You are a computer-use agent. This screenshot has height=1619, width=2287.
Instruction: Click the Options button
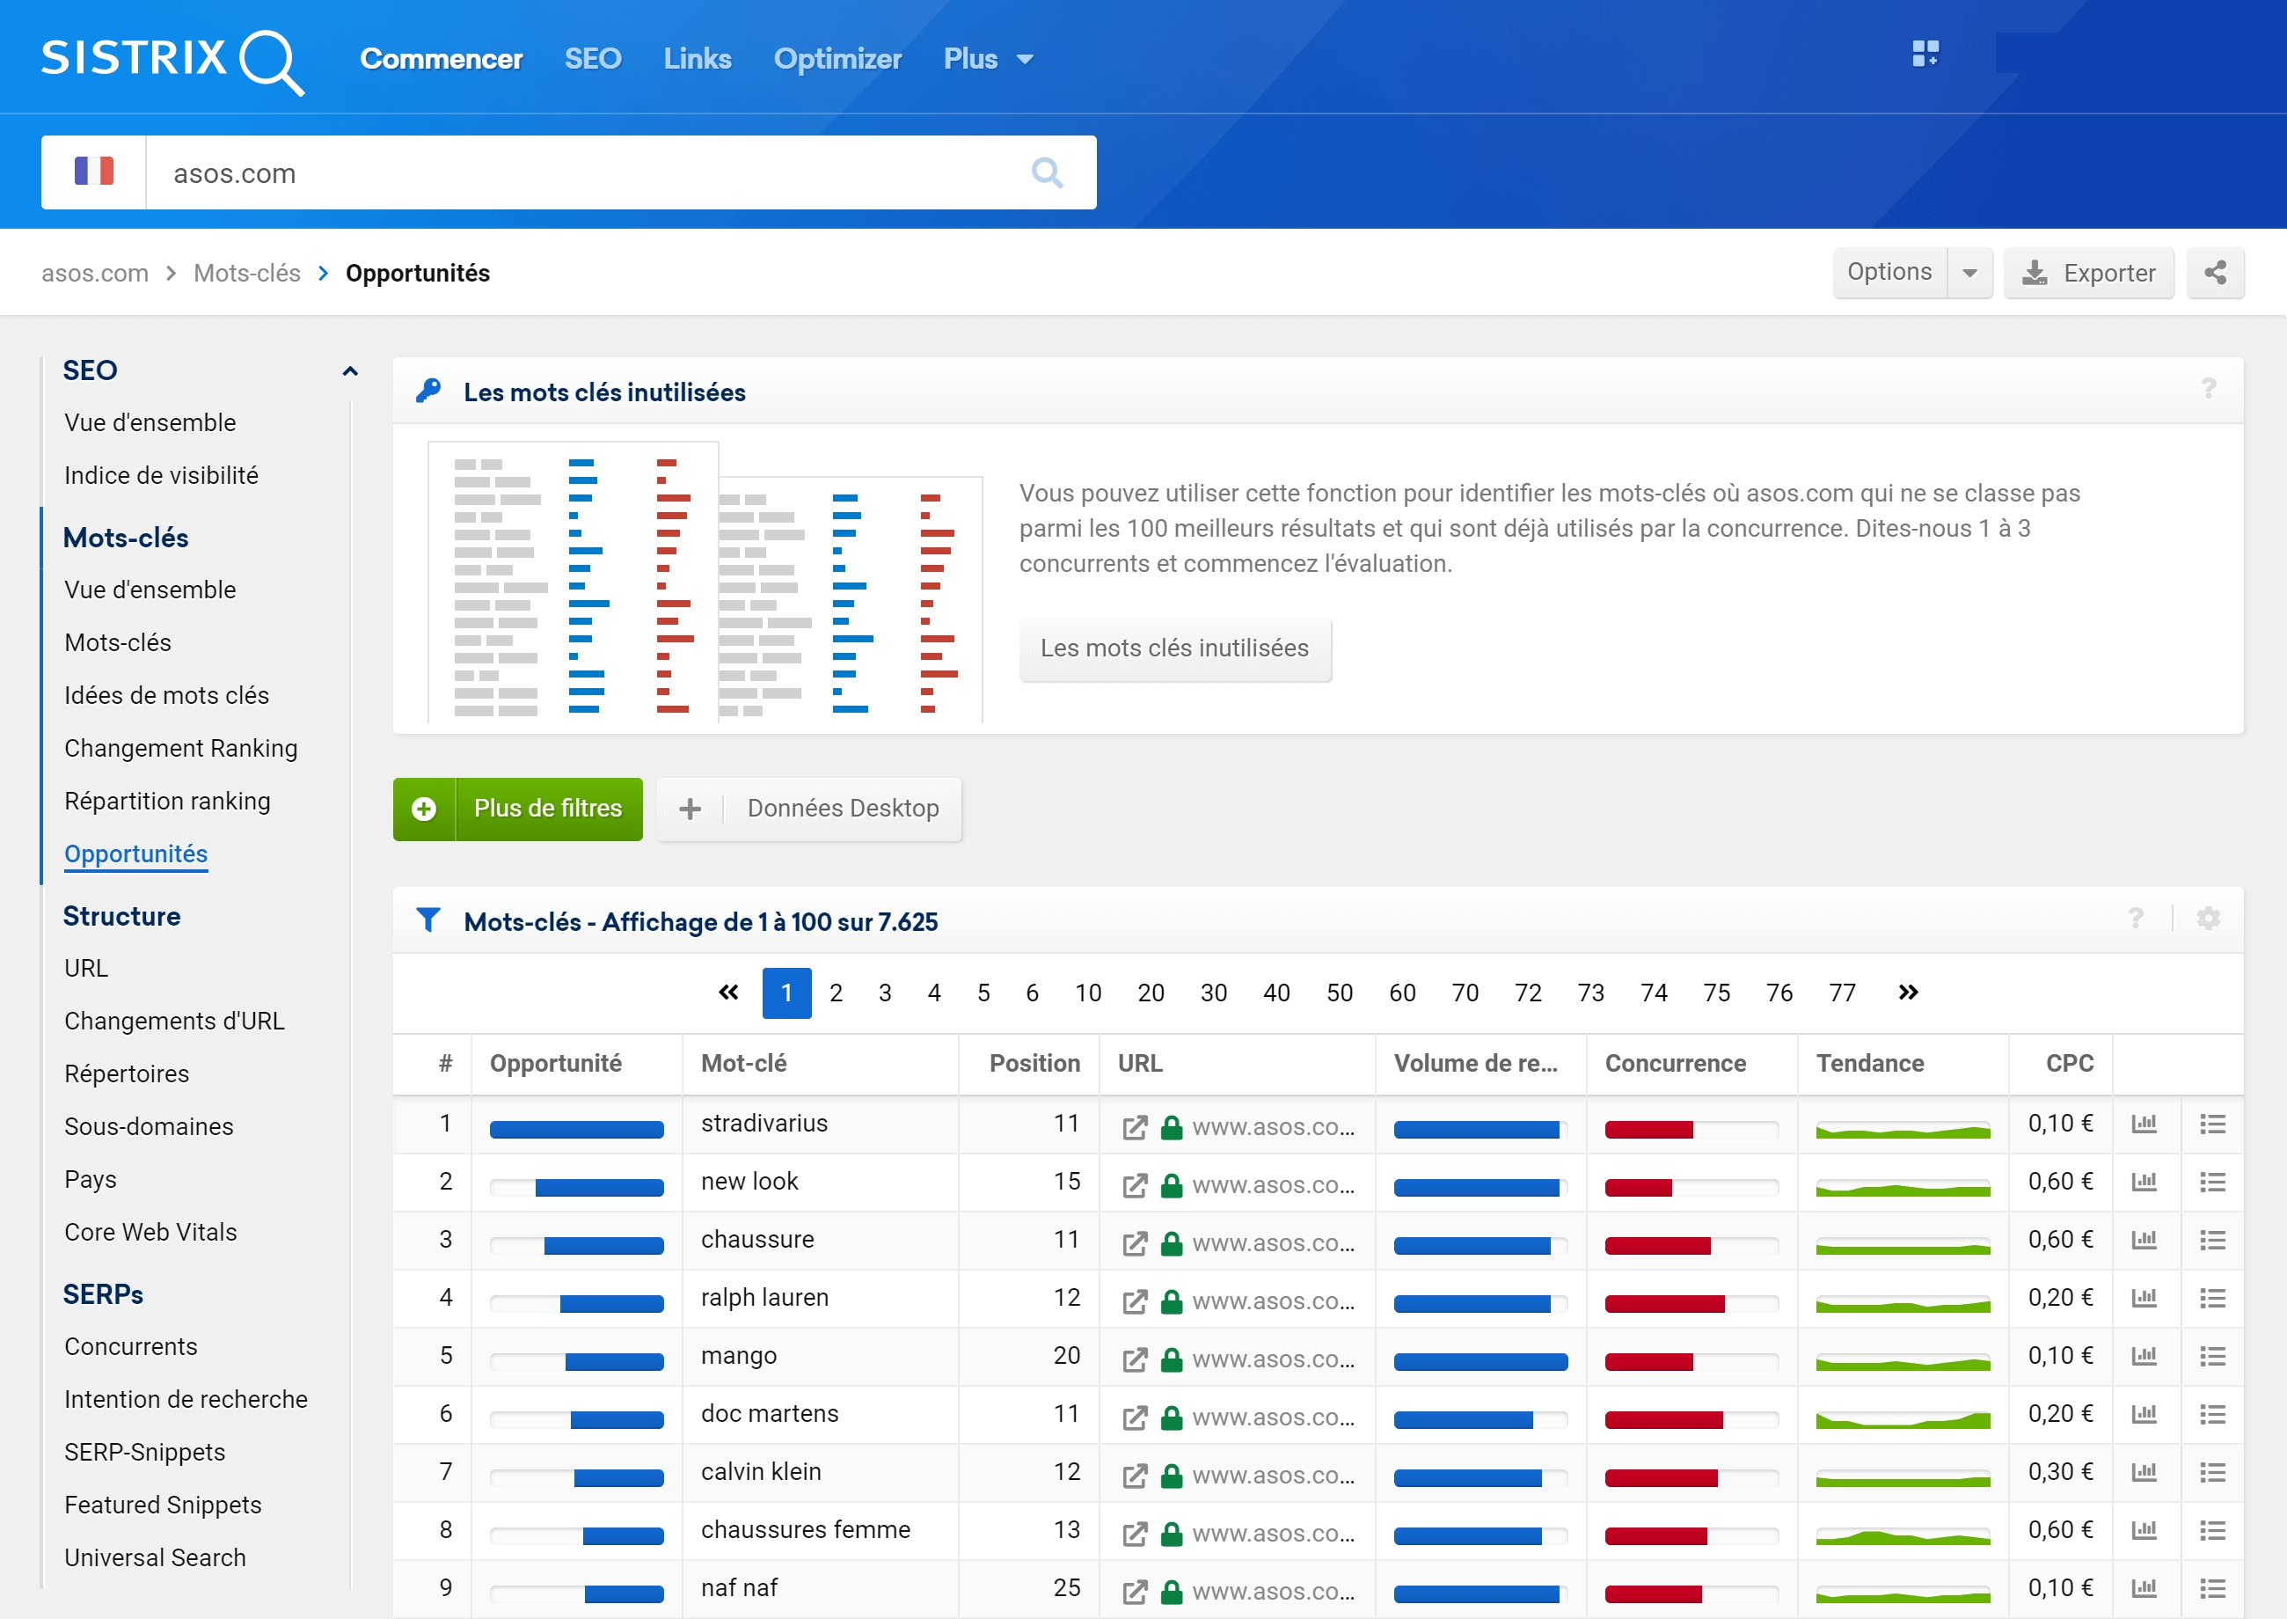[x=1889, y=272]
